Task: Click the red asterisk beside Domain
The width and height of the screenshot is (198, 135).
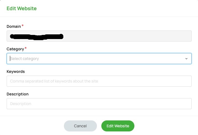Action: point(23,26)
